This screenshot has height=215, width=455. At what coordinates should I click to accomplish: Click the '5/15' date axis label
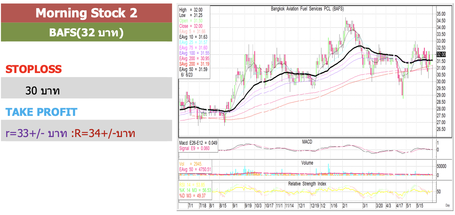point(420,206)
